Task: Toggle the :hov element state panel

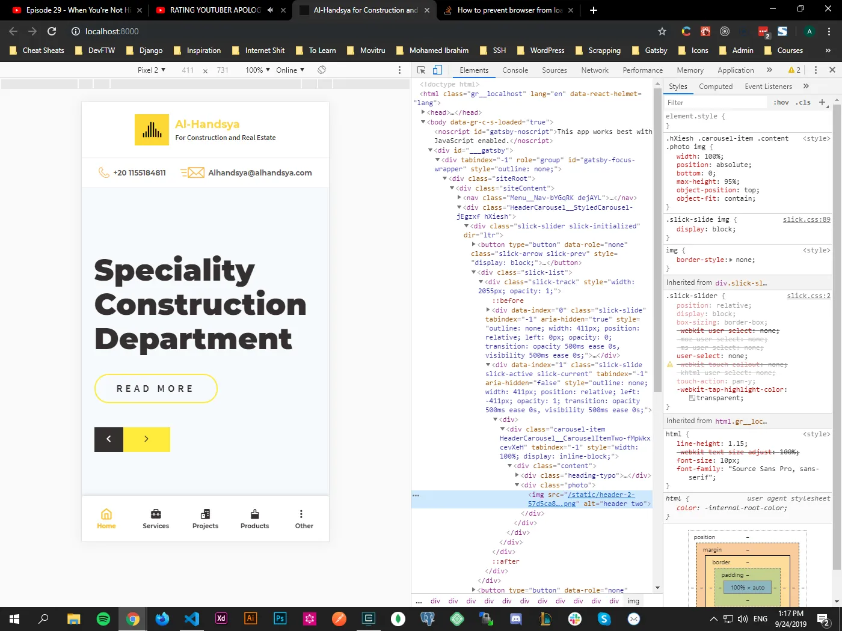Action: [781, 103]
